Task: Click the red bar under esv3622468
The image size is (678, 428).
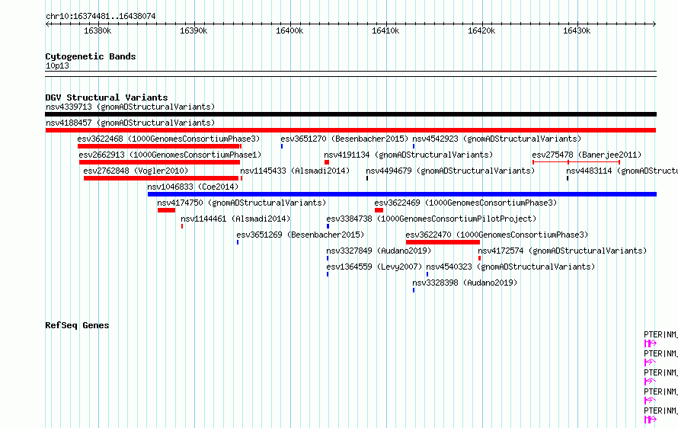Action: pos(159,146)
